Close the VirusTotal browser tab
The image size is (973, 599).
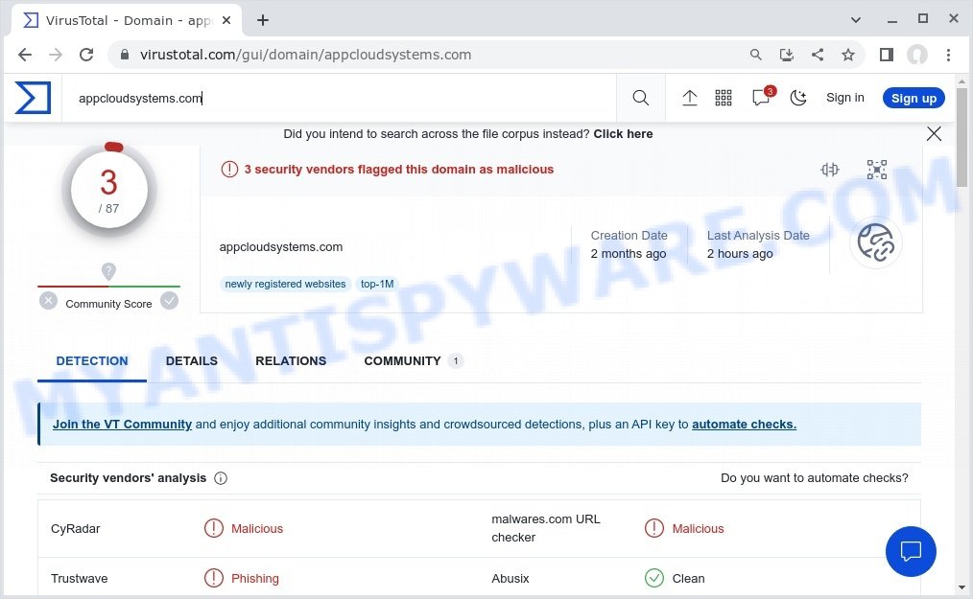226,20
